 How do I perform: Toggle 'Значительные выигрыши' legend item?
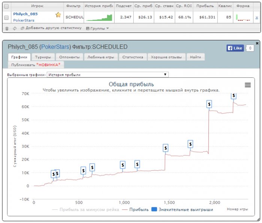point(182,210)
